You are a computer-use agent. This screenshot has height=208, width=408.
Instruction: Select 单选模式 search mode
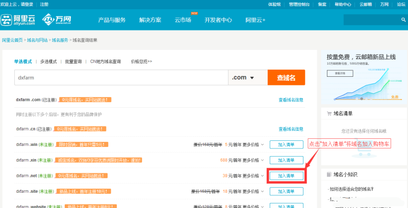coord(23,62)
